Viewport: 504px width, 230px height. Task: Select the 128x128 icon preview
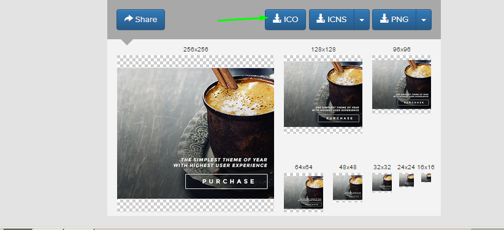pos(323,94)
